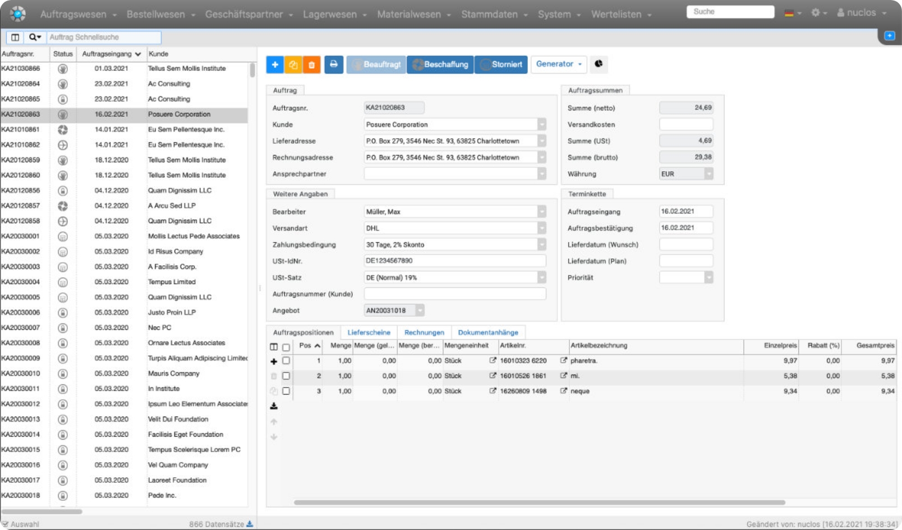The width and height of the screenshot is (902, 530).
Task: Set status to Beschaffung
Action: (440, 65)
